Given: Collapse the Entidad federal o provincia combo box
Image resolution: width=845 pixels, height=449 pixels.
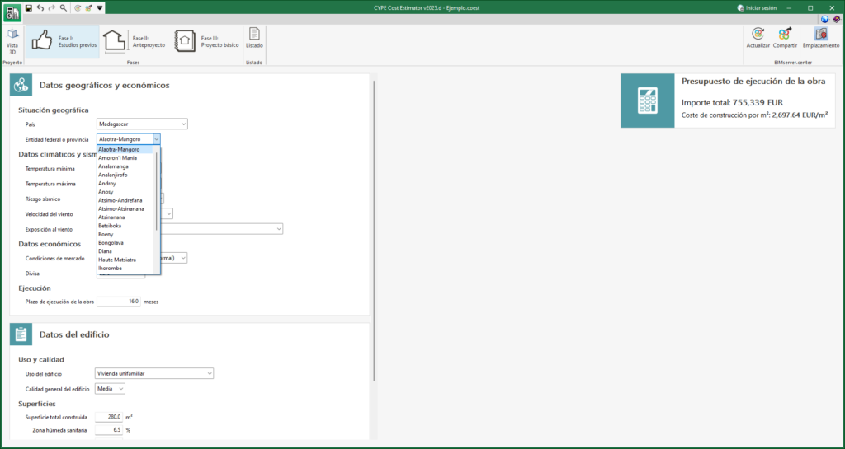Looking at the screenshot, I should point(156,139).
